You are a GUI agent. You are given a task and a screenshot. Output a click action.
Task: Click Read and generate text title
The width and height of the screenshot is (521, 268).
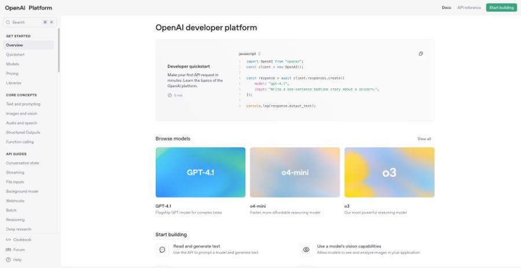point(197,247)
